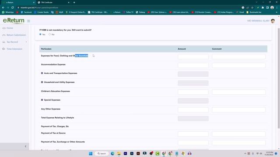
Task: Open the browser extensions puzzle icon
Action: point(262,8)
